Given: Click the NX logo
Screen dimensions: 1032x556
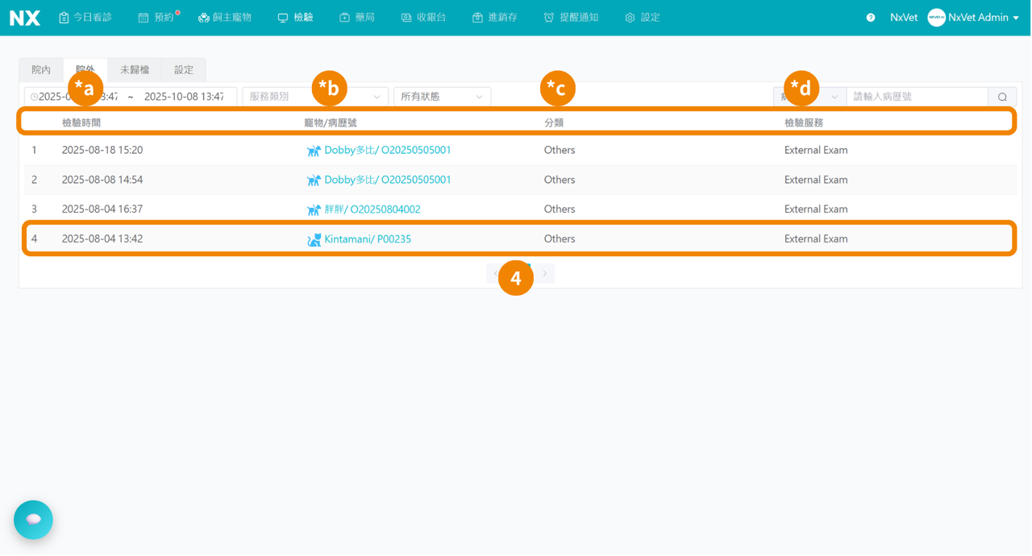Looking at the screenshot, I should pyautogui.click(x=25, y=18).
